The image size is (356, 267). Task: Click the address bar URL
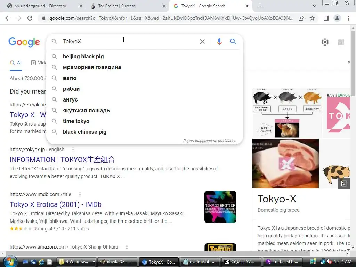tap(171, 18)
